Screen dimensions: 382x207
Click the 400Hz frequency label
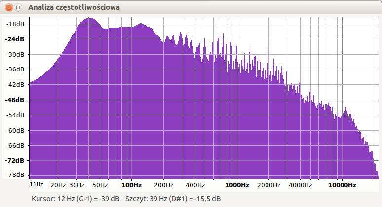pos(195,185)
